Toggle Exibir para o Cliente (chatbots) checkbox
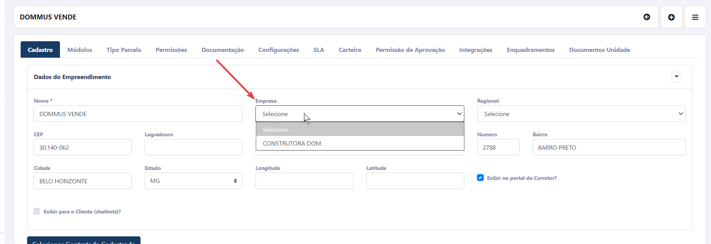 (37, 211)
